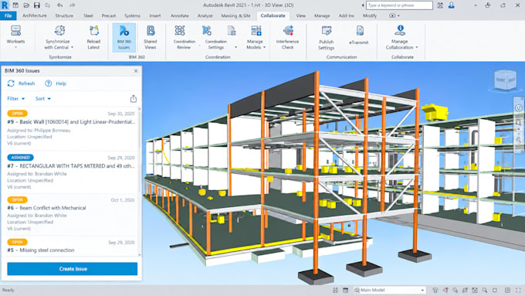
Task: Expand the small dropdown arrow beside user icon
Action: pyautogui.click(x=476, y=5)
